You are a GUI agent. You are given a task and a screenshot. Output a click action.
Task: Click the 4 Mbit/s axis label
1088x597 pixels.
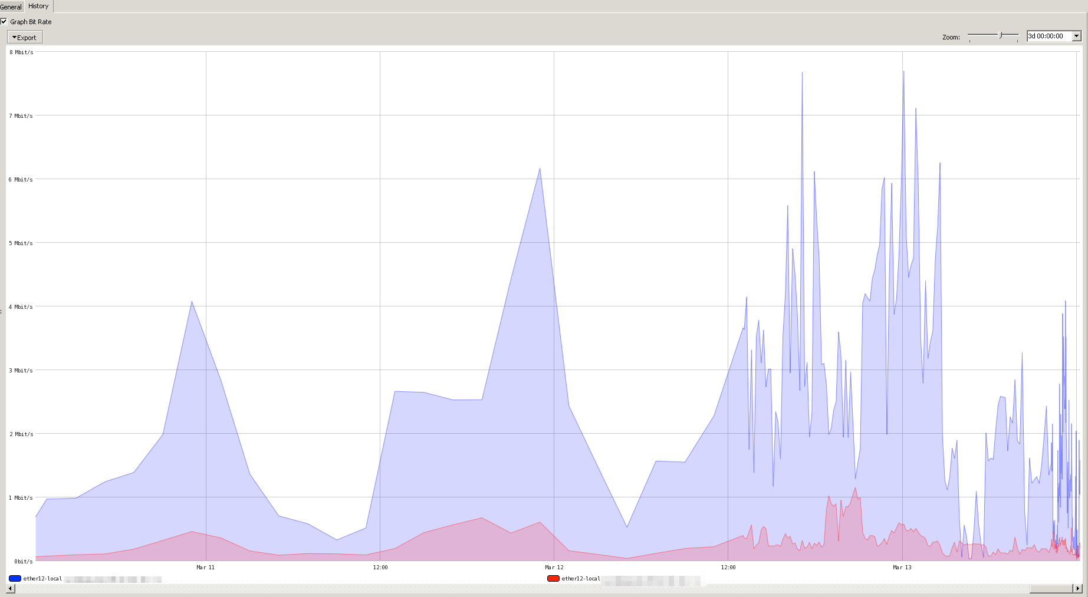[21, 307]
